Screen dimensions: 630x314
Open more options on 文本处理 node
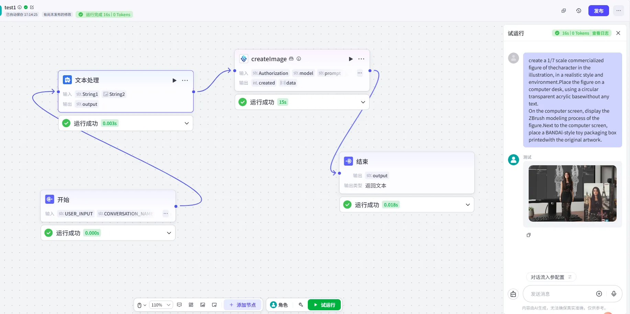coord(185,80)
